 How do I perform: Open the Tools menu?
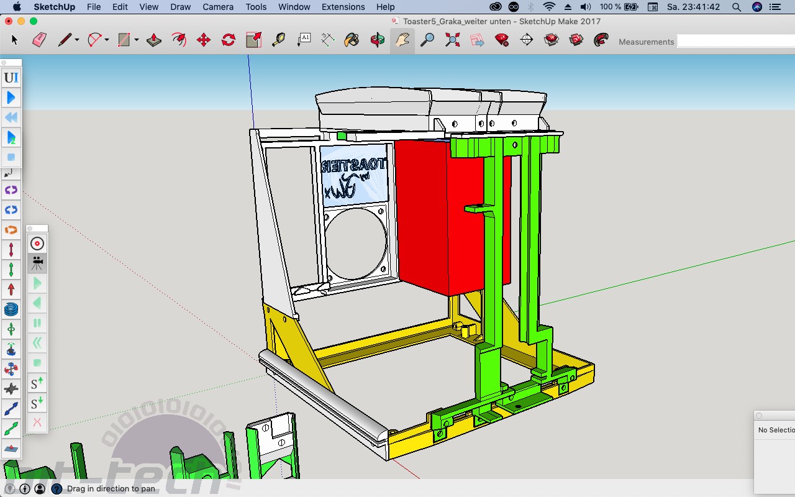coord(256,7)
